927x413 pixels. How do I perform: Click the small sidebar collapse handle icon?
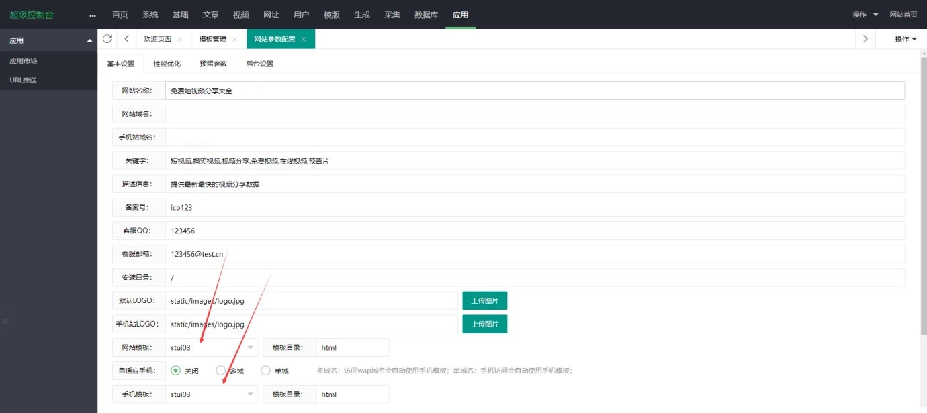pyautogui.click(x=5, y=321)
